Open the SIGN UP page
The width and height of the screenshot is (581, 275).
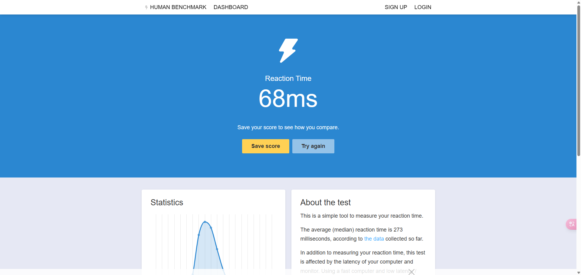pyautogui.click(x=396, y=7)
